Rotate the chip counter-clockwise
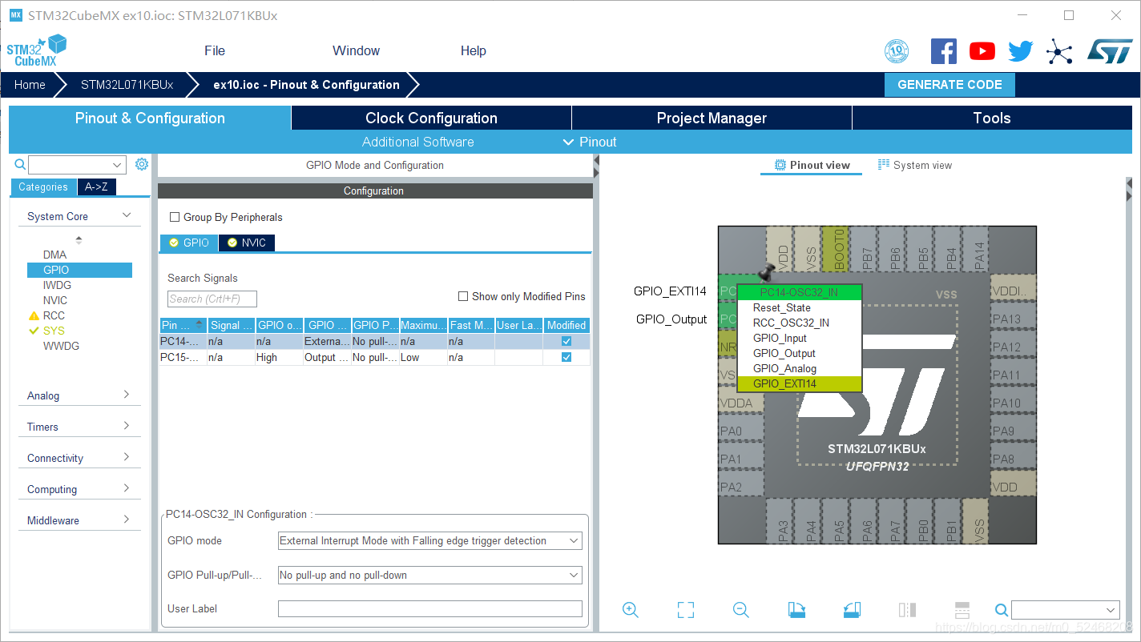Viewport: 1141px width, 642px height. [852, 610]
